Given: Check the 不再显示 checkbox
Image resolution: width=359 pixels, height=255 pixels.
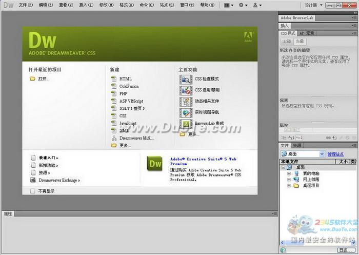Looking at the screenshot, I should click(x=33, y=191).
